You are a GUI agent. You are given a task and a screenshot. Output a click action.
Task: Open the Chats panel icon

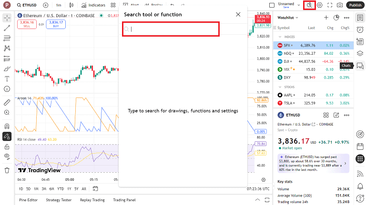click(x=360, y=65)
